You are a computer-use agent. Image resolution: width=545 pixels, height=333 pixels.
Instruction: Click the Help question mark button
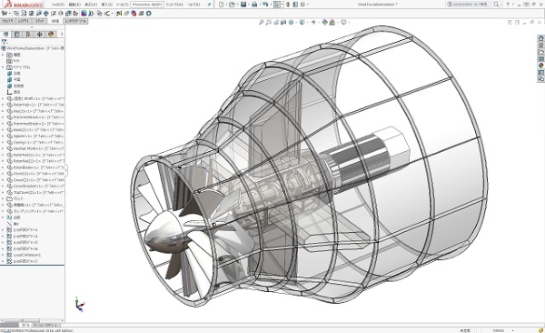coord(508,5)
